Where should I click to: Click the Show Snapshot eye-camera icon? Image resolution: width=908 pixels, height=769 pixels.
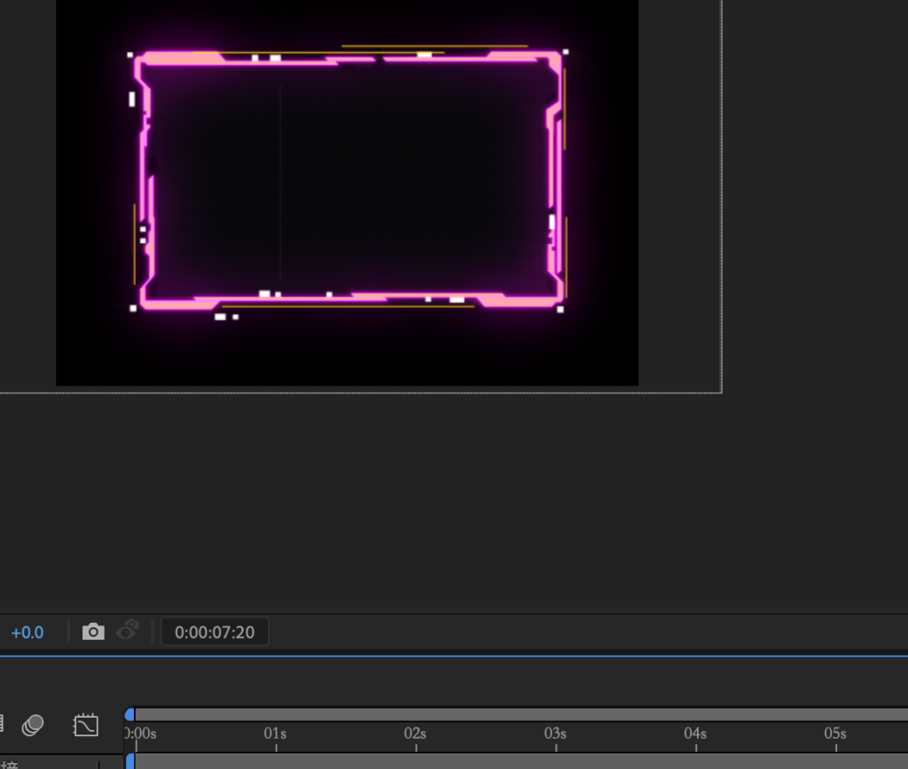(x=128, y=632)
